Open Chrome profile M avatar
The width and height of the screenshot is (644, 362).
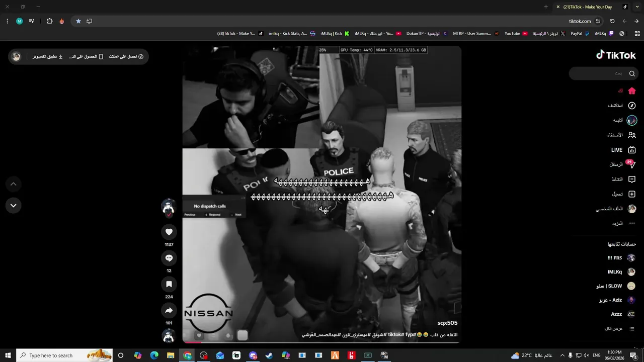tap(19, 21)
